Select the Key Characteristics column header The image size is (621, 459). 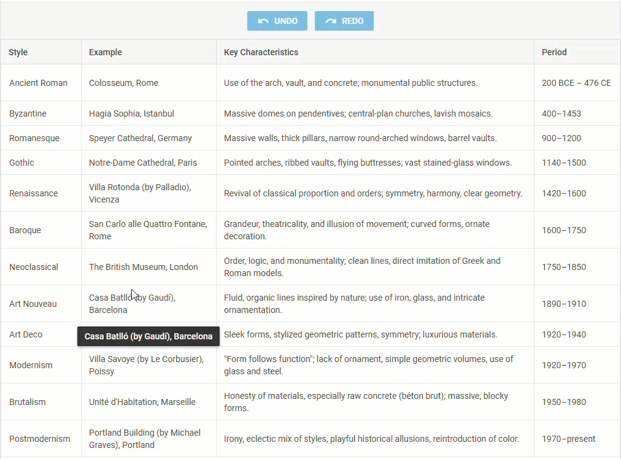(x=261, y=52)
